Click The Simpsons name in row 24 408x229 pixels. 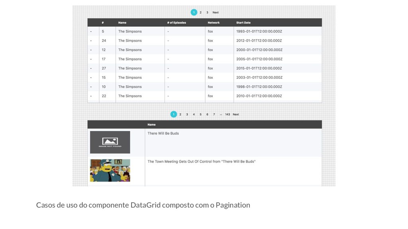coord(130,41)
